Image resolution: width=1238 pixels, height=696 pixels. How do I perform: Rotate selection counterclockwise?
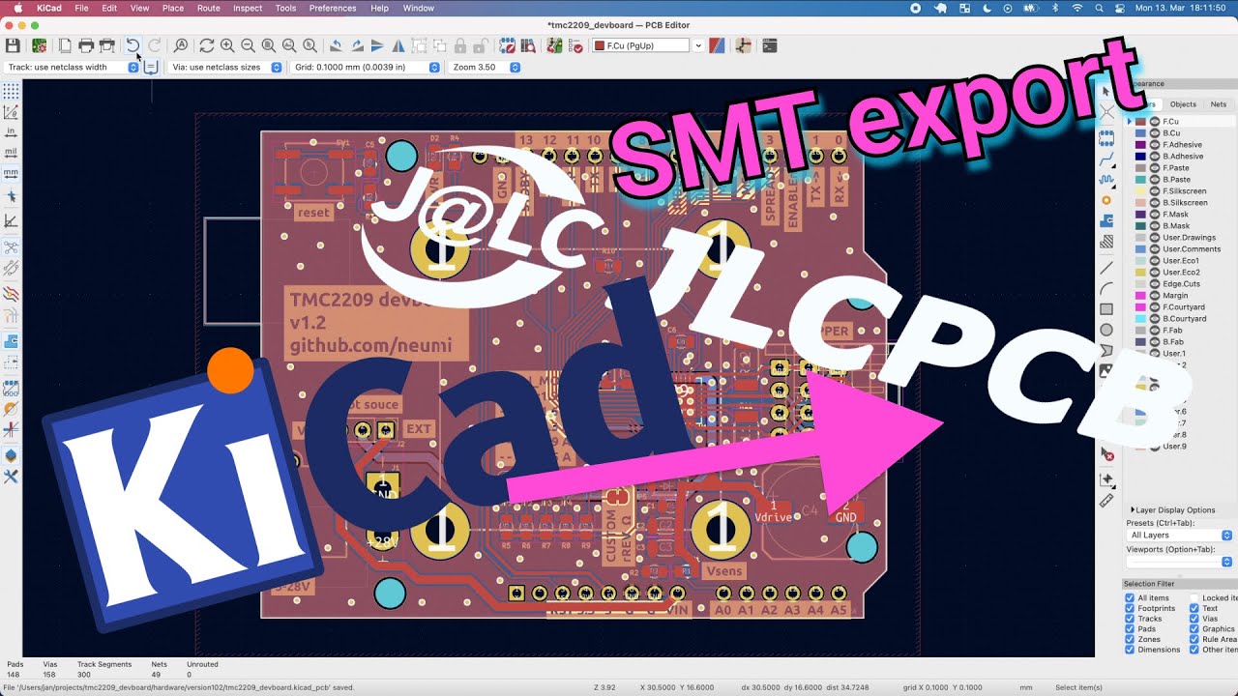pos(335,45)
